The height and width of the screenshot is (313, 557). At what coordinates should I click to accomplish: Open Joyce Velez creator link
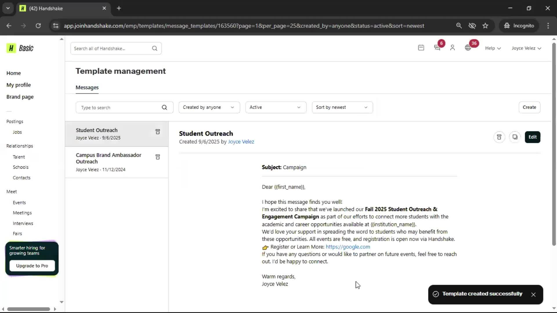(x=241, y=142)
